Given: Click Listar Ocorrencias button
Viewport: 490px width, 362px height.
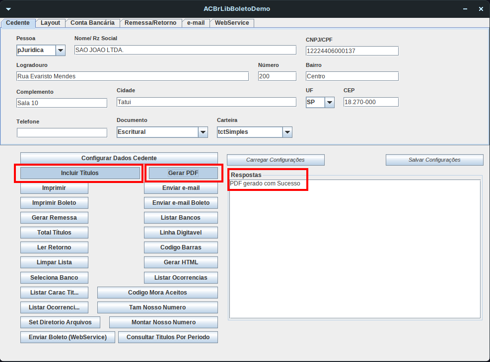Looking at the screenshot, I should coord(181,278).
